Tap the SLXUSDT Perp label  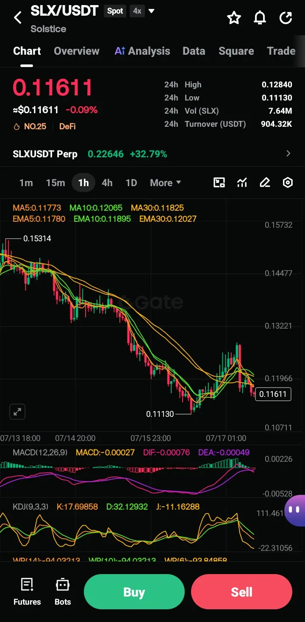[x=45, y=154]
